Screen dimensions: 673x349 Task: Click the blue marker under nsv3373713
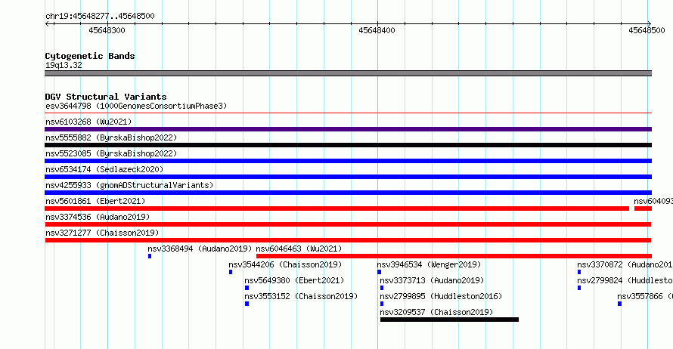(x=382, y=288)
